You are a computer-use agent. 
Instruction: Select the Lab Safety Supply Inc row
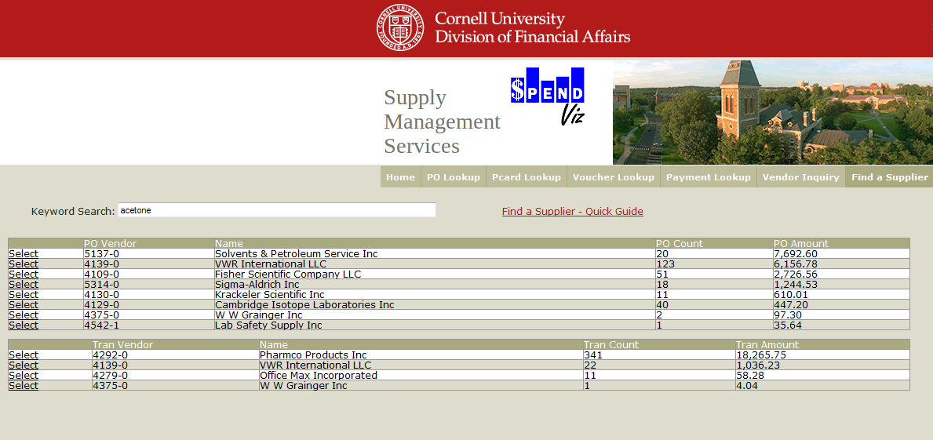(24, 325)
